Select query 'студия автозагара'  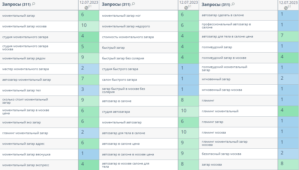116,112
